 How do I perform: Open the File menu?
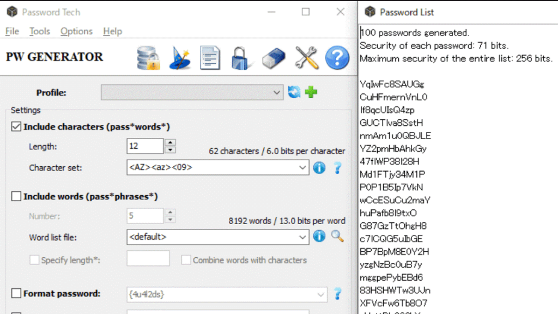coord(12,31)
